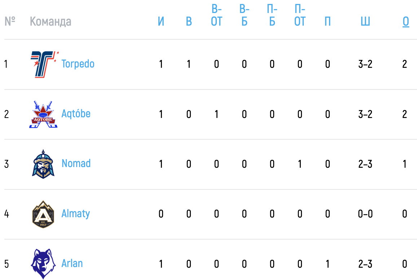Click the Torpedo team logo
The width and height of the screenshot is (417, 280).
44,64
